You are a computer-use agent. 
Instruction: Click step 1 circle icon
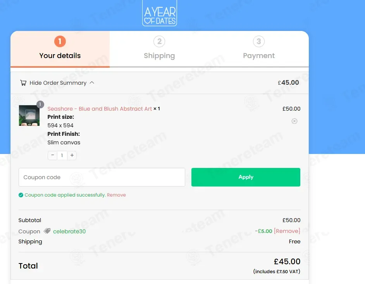click(x=60, y=41)
